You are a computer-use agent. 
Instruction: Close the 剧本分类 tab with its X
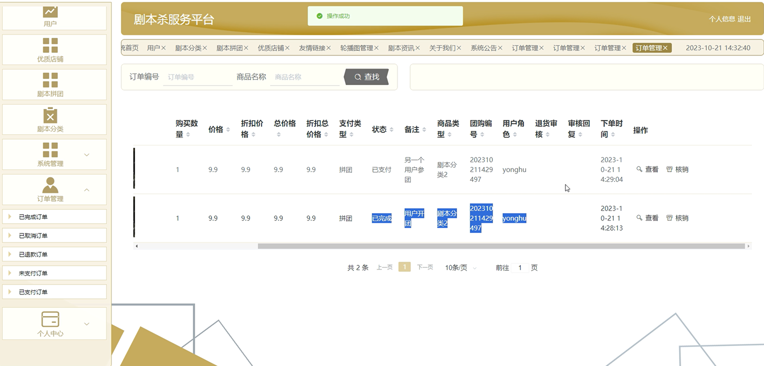tap(205, 48)
